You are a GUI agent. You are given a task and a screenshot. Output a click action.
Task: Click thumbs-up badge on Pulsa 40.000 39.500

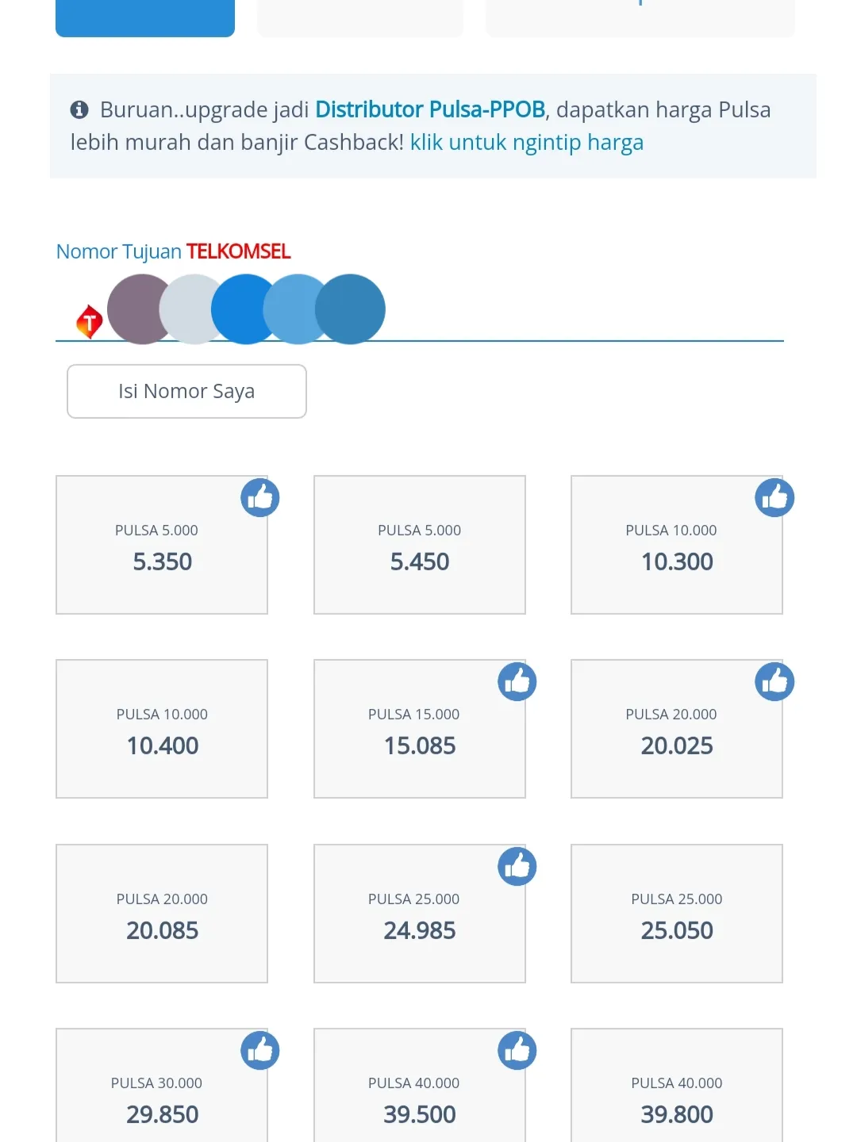(x=517, y=1051)
